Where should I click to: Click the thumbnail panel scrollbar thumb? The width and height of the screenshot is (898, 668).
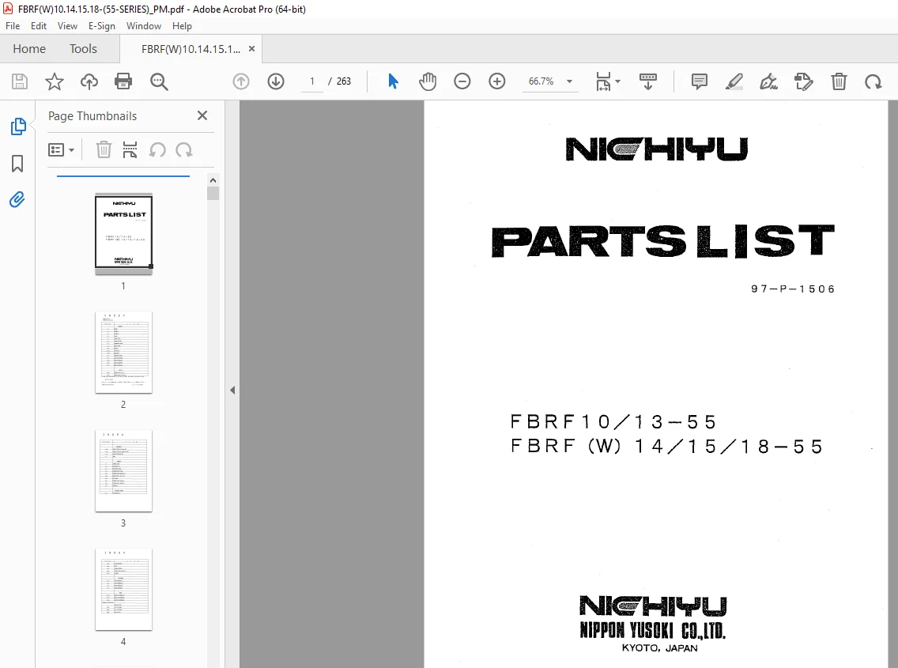[x=213, y=193]
